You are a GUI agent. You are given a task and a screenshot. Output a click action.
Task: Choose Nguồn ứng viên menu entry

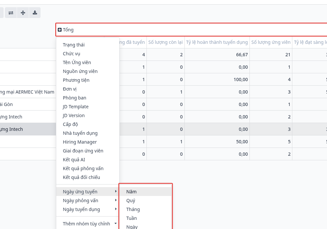tap(88, 71)
